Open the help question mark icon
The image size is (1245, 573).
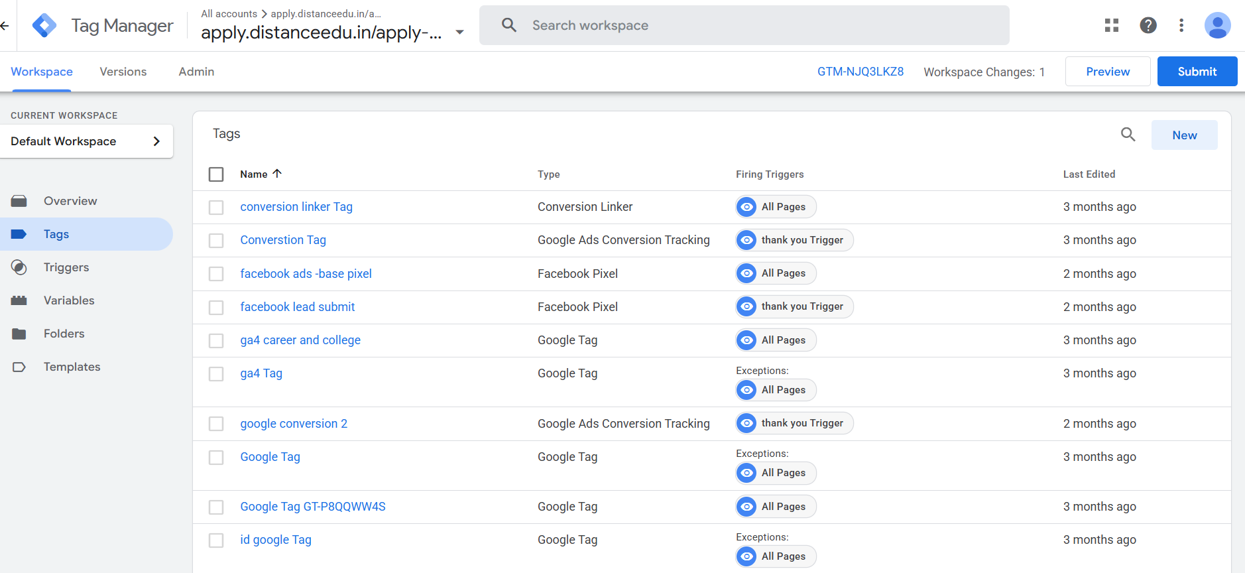click(x=1148, y=25)
